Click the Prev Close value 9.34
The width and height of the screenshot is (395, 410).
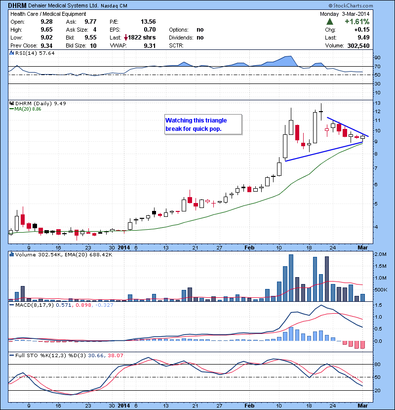(46, 46)
